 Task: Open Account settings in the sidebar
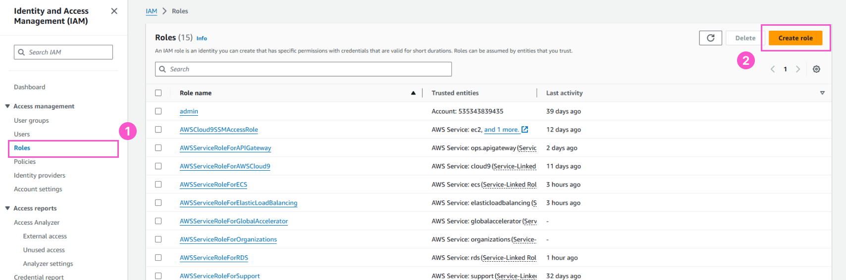pos(38,189)
